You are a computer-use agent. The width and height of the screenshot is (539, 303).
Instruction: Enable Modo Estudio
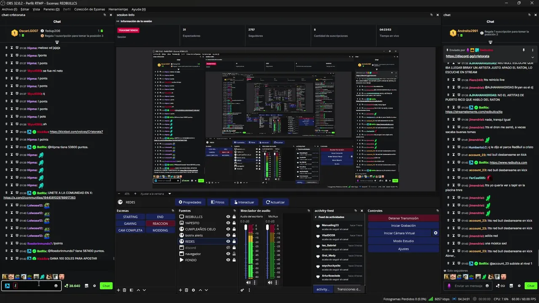(x=403, y=241)
